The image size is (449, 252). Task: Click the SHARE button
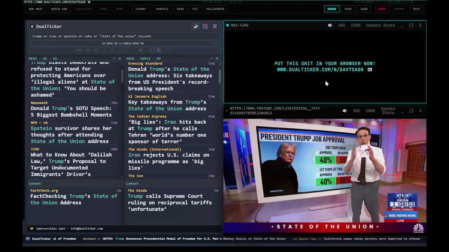(331, 9)
